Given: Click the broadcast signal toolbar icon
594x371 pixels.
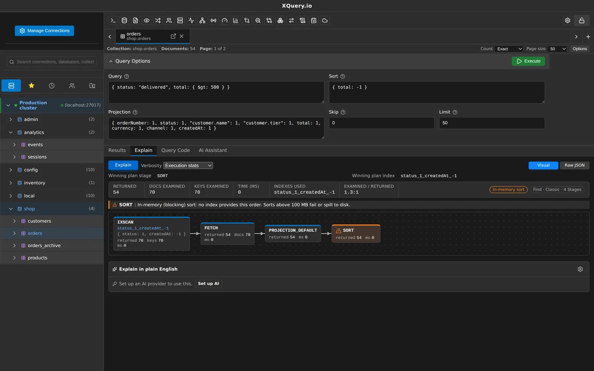Looking at the screenshot, I should point(213,20).
